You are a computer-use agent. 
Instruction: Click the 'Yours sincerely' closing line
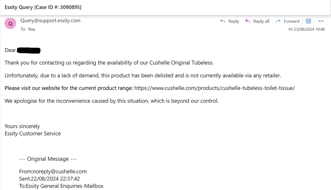click(22, 126)
